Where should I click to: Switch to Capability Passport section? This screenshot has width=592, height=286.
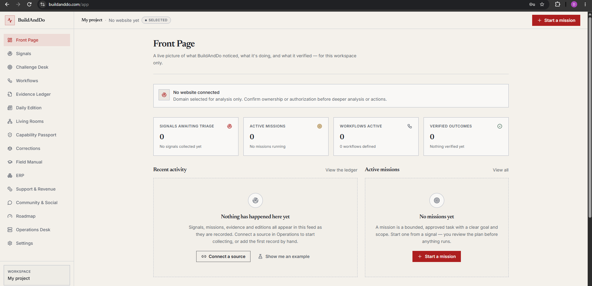pos(37,135)
